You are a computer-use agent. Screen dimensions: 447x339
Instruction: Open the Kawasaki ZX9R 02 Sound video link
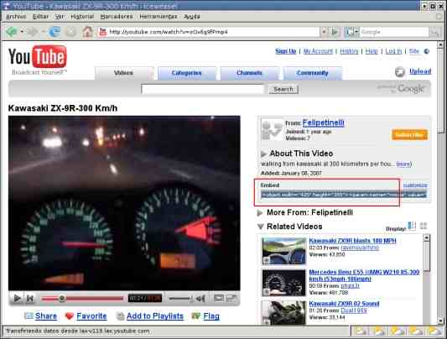coord(344,304)
